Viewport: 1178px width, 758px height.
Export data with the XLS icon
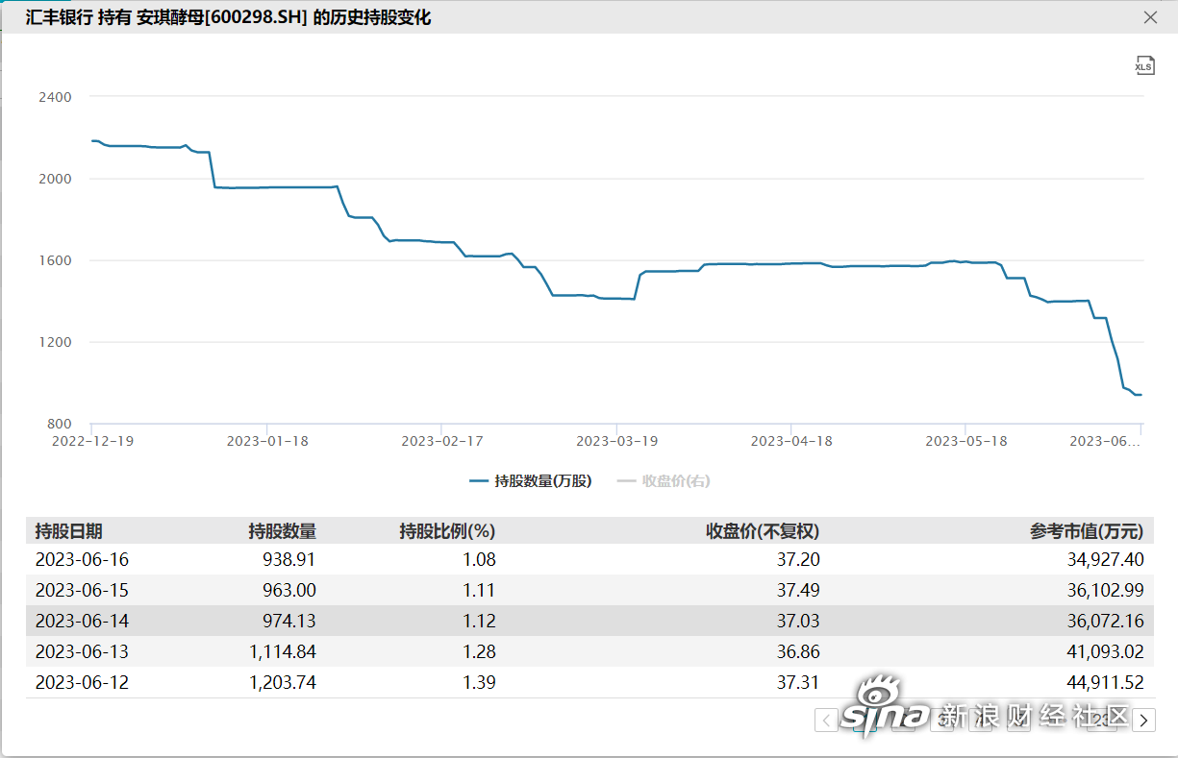1143,64
